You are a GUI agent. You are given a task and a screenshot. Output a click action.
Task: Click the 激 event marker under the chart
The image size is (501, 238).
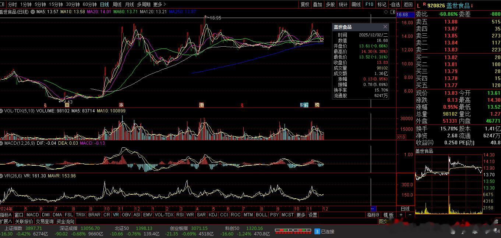coord(202,105)
